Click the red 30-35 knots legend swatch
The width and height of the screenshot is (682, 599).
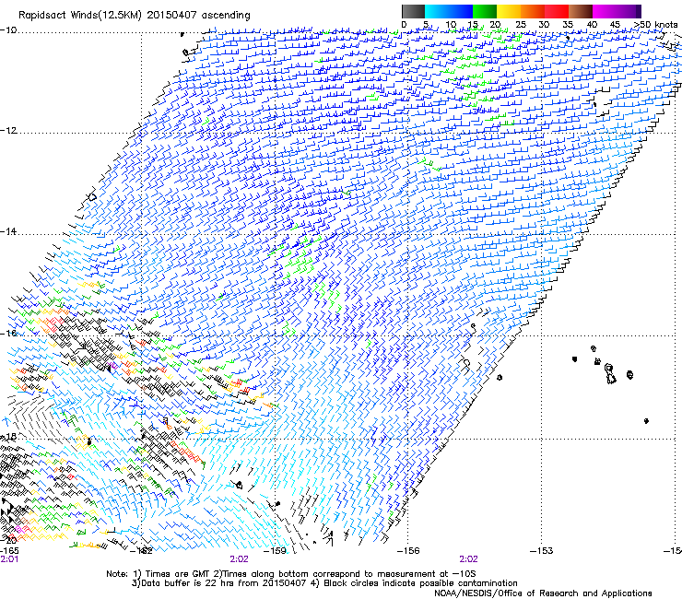[557, 11]
